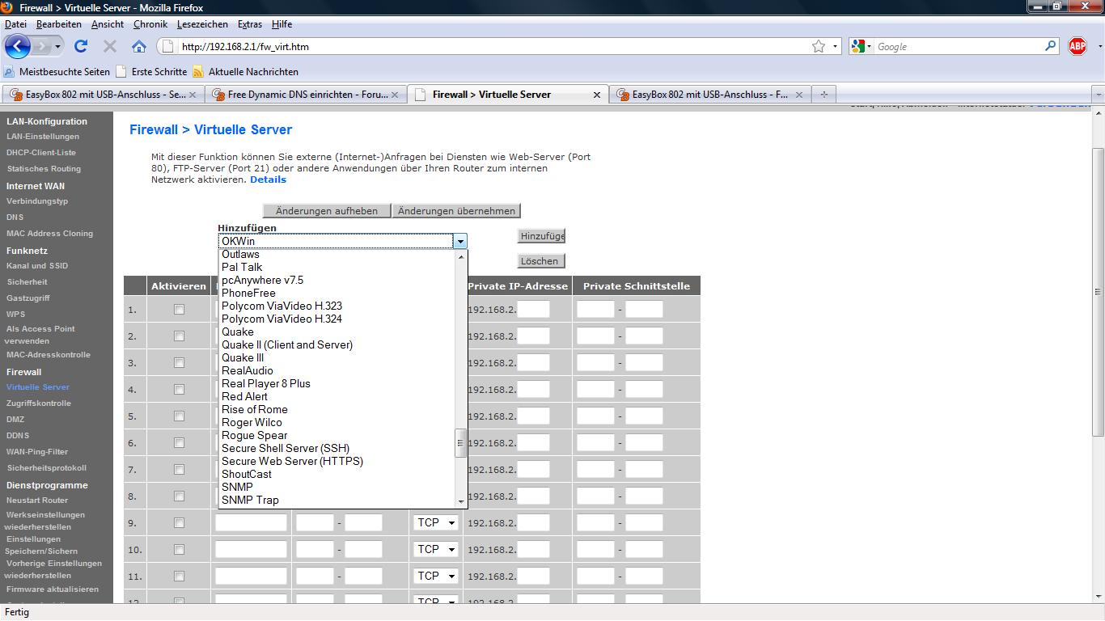Open the TCP protocol dropdown in row 10
This screenshot has height=621, width=1105.
[x=436, y=550]
